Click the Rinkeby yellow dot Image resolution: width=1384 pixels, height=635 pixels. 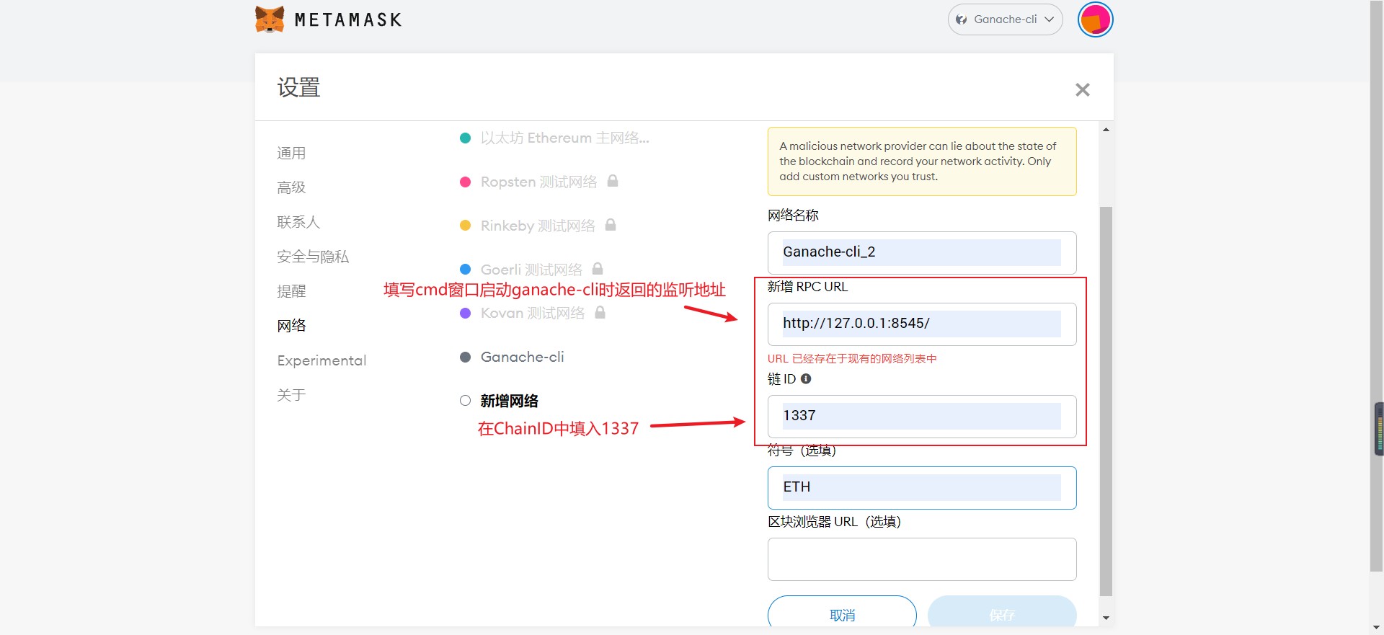click(x=465, y=226)
